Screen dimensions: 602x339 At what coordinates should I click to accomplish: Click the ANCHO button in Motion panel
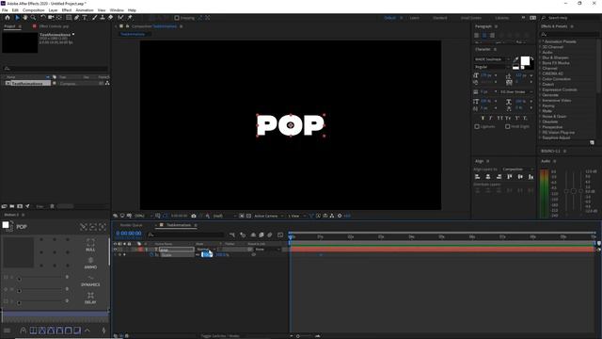(x=90, y=263)
